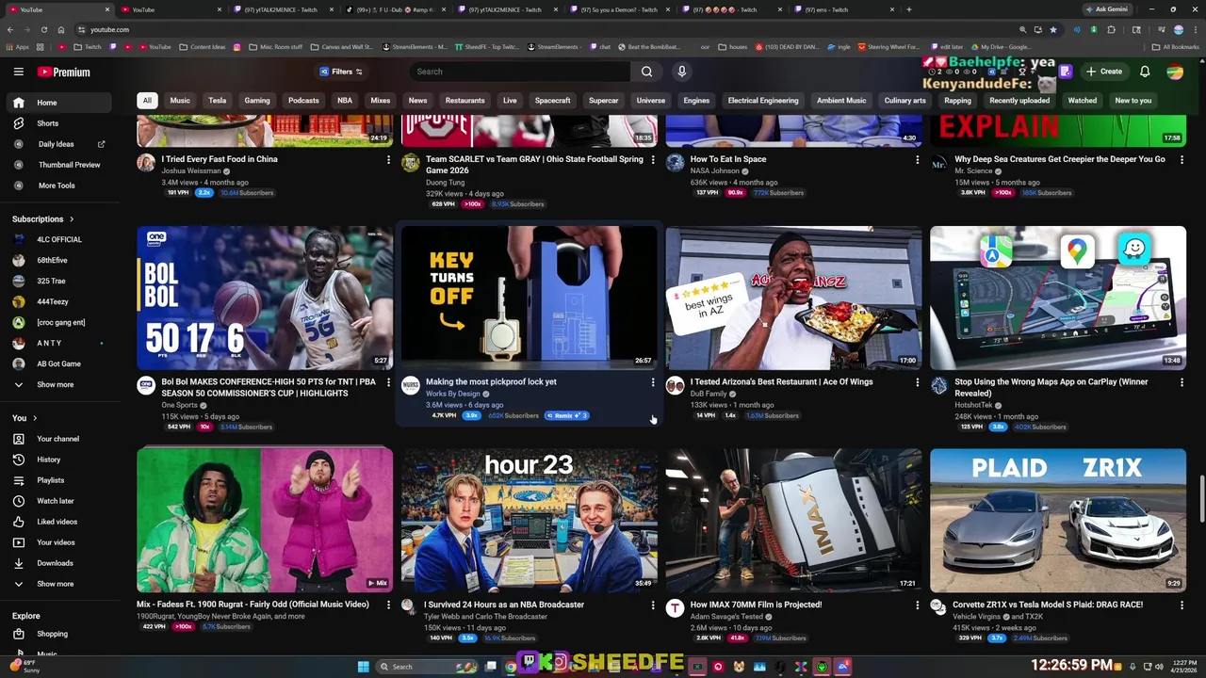Click the Ask Gemini button

1106,9
